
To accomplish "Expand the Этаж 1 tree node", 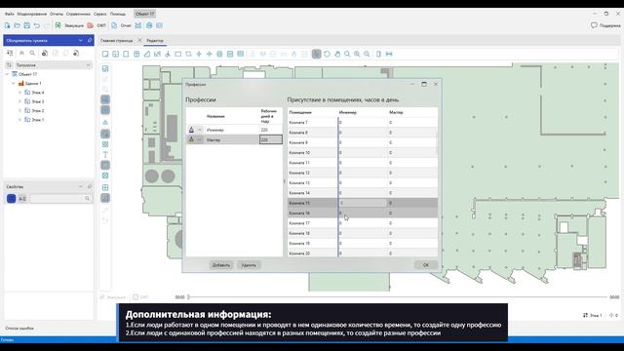I will [19, 119].
